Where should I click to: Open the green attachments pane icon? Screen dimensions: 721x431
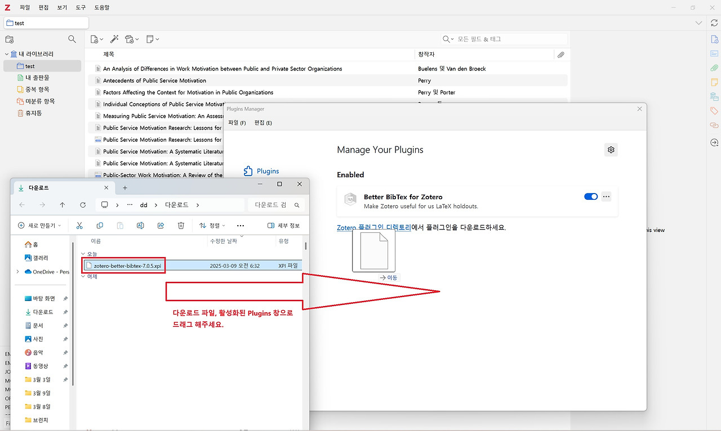tap(714, 68)
